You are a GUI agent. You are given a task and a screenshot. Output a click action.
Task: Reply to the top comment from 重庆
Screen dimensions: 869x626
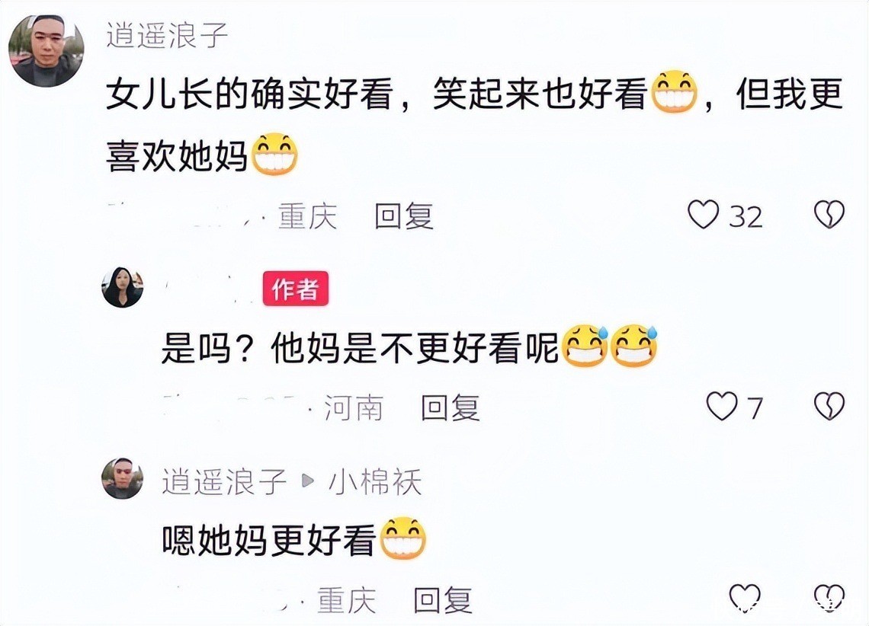click(403, 216)
